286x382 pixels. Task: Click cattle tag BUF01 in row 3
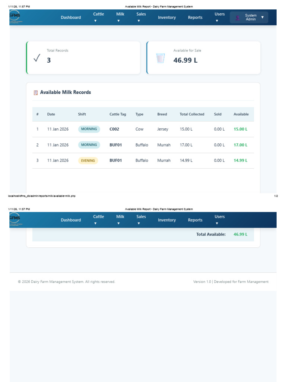coord(115,160)
